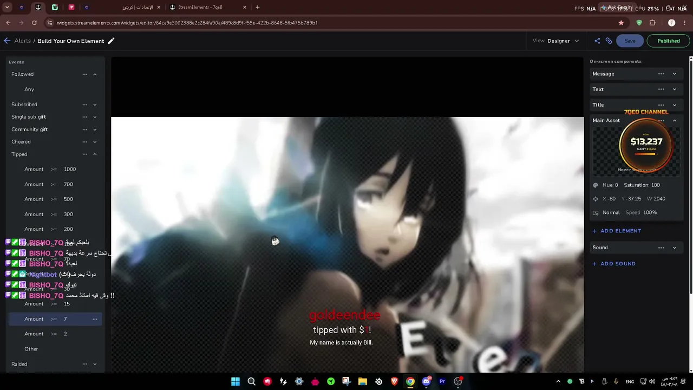Edit the Build Your Own Element name
Image resolution: width=693 pixels, height=390 pixels.
(111, 41)
